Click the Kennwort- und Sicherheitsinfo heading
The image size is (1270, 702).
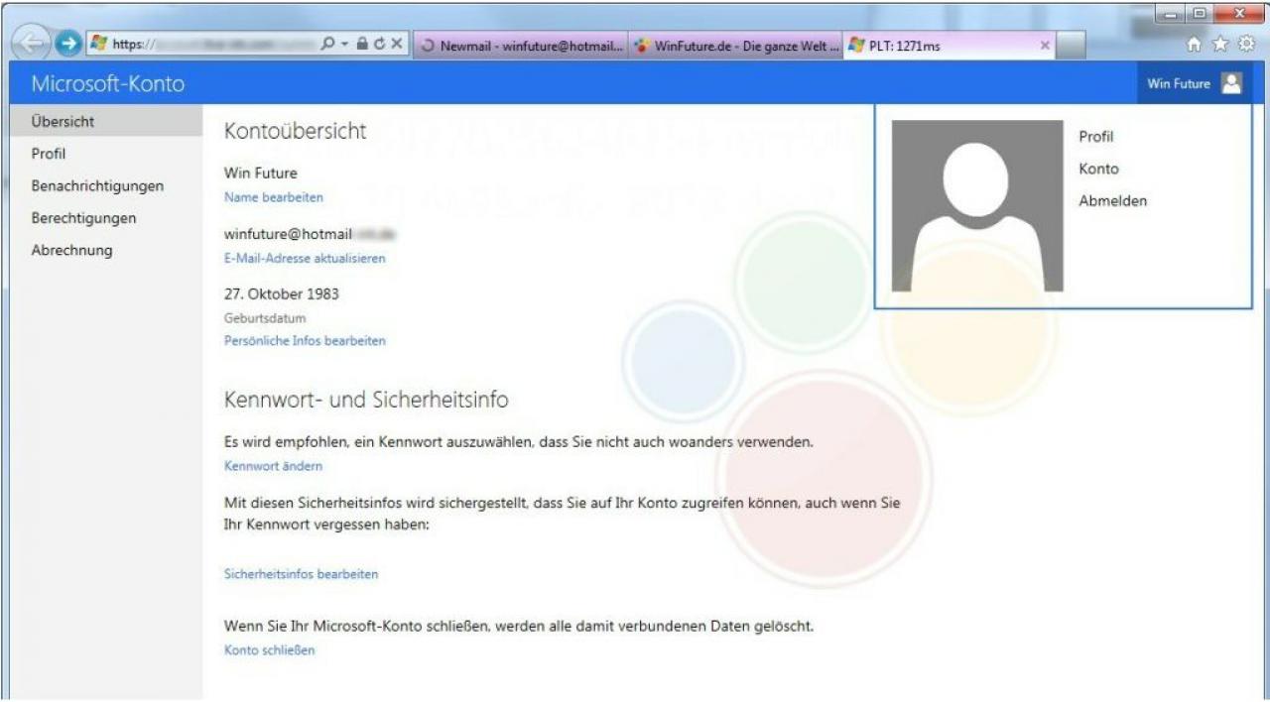tap(366, 400)
